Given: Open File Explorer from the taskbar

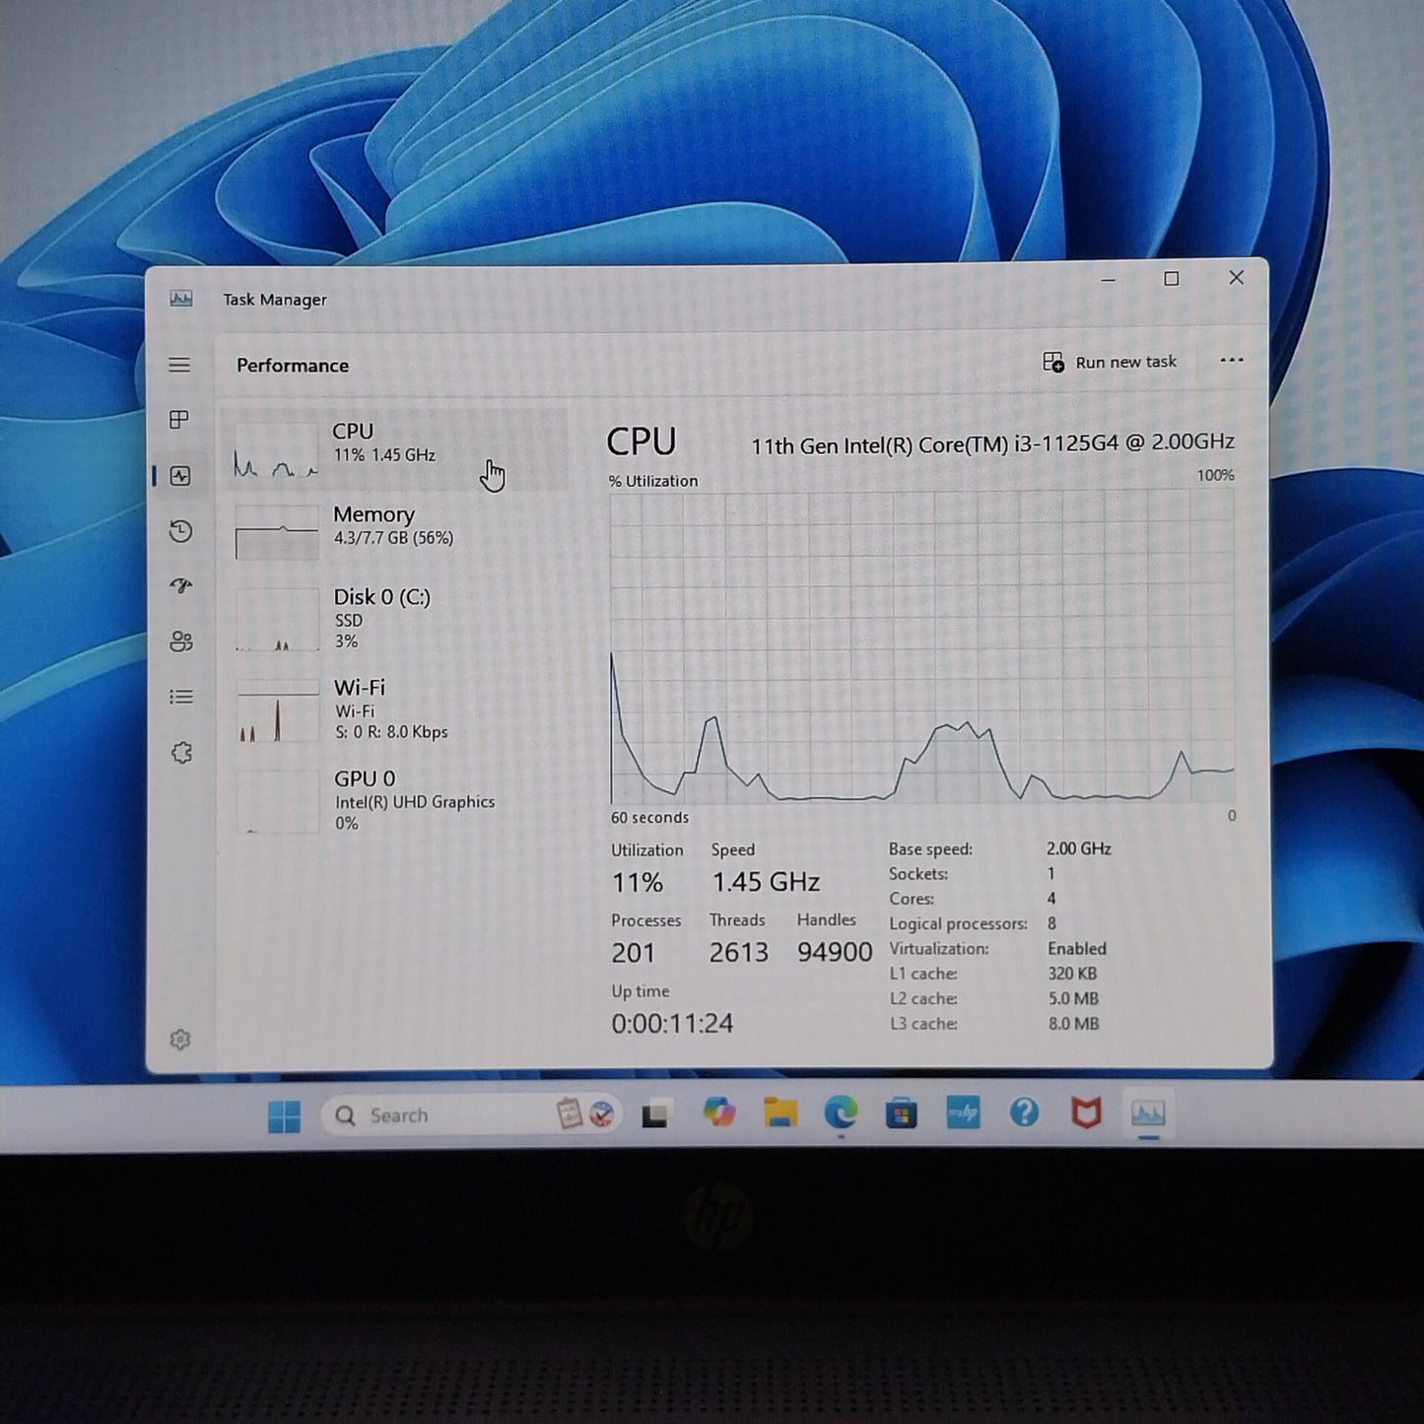Looking at the screenshot, I should [x=780, y=1114].
